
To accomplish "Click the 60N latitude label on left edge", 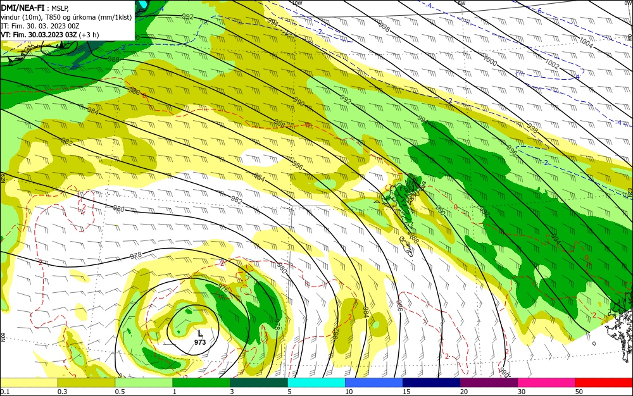I will pos(3,337).
